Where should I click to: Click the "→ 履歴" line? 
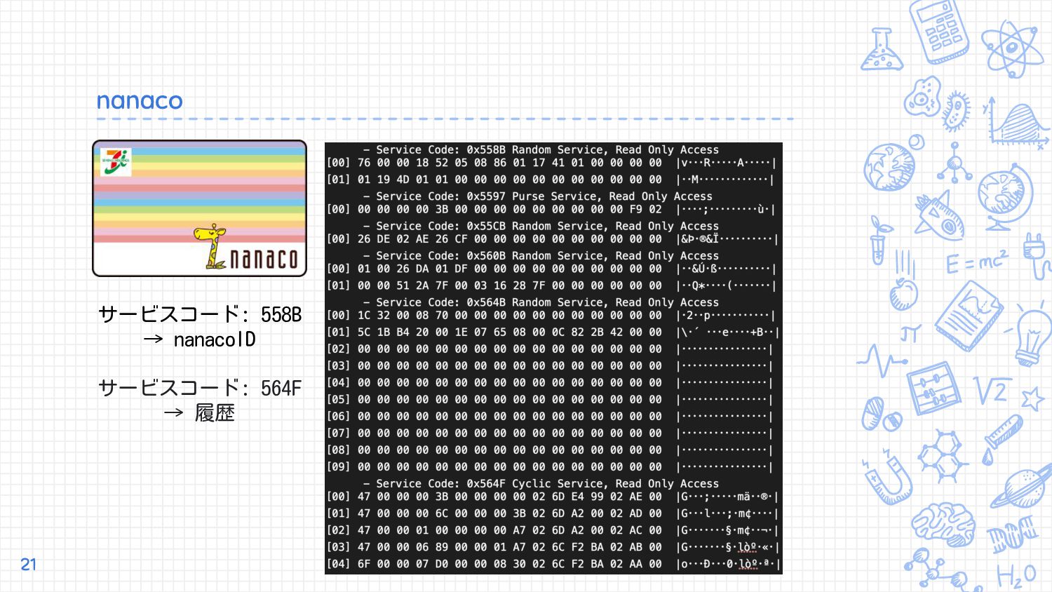pyautogui.click(x=200, y=413)
